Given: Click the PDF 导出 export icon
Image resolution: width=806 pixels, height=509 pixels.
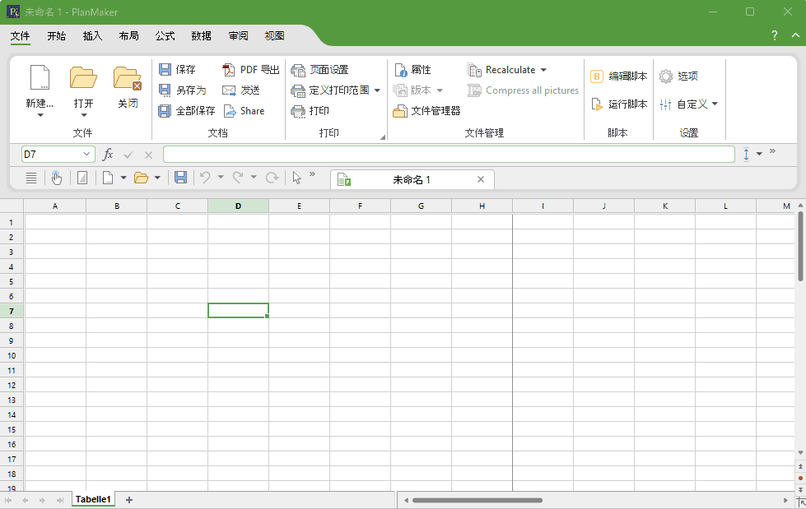Looking at the screenshot, I should tap(230, 70).
